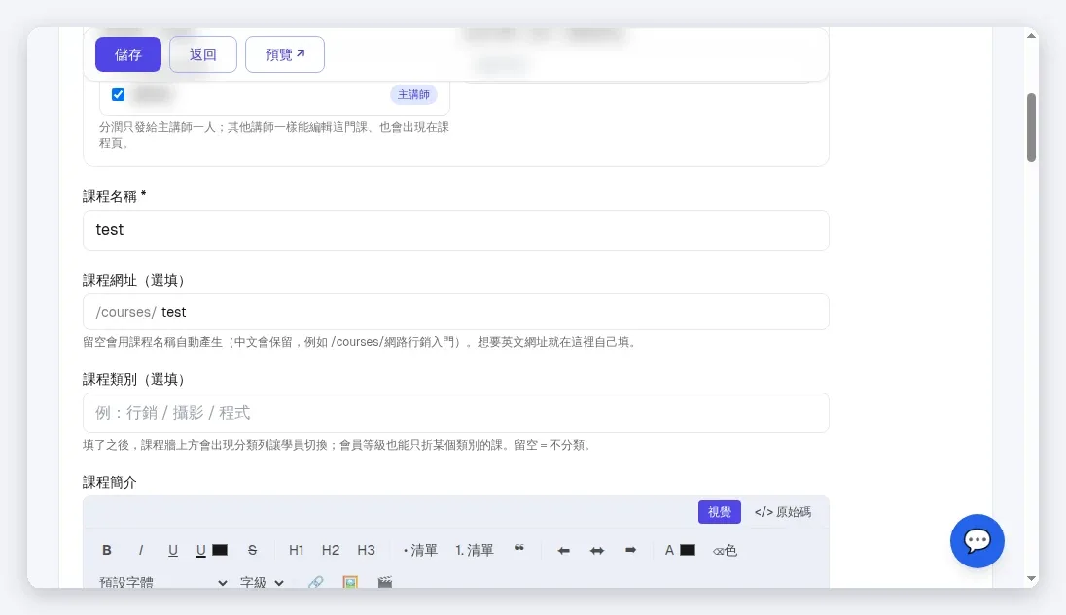Switch editor to 視覺 mode
The height and width of the screenshot is (615, 1066).
tap(720, 512)
